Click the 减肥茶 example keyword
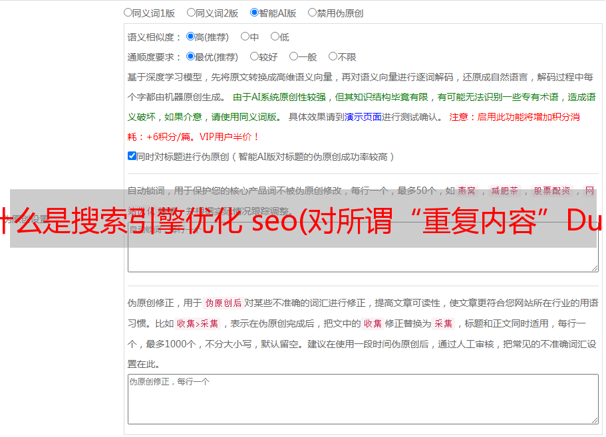This screenshot has width=606, height=437. click(505, 191)
